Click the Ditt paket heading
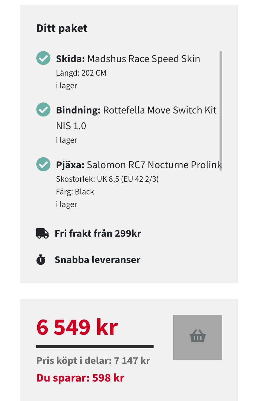Viewport: 258px width, 401px height. 62,28
